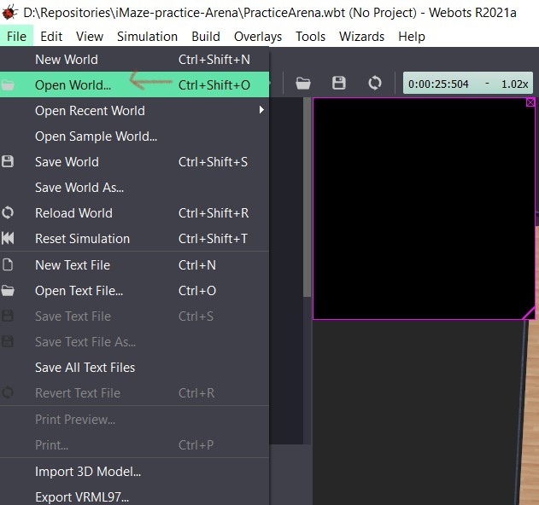Click the New Text File page icon
Screen dimensions: 539x505
8,264
